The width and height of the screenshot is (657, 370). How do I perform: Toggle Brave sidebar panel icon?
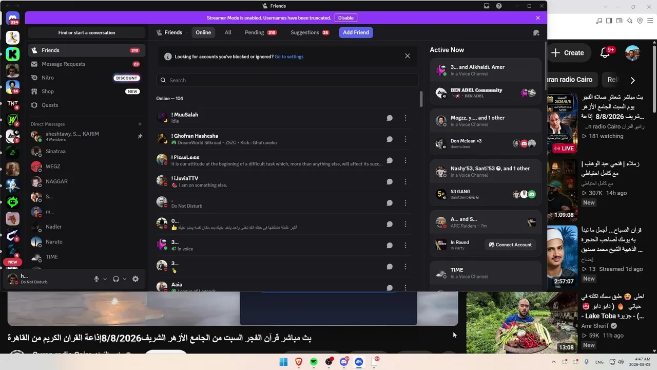[609, 21]
